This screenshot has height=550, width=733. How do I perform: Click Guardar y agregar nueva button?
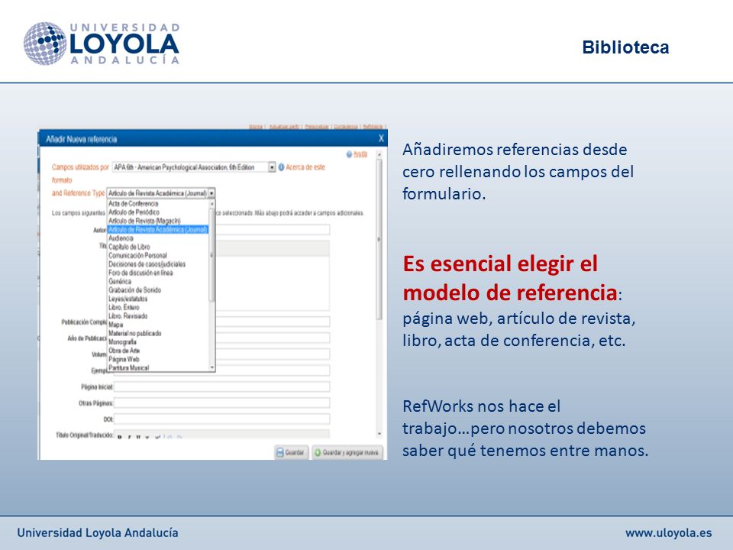click(x=347, y=452)
